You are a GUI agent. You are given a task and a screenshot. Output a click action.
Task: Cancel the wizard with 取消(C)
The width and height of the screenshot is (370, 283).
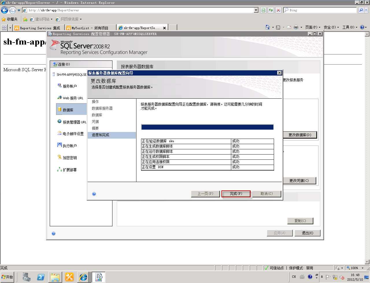click(267, 194)
